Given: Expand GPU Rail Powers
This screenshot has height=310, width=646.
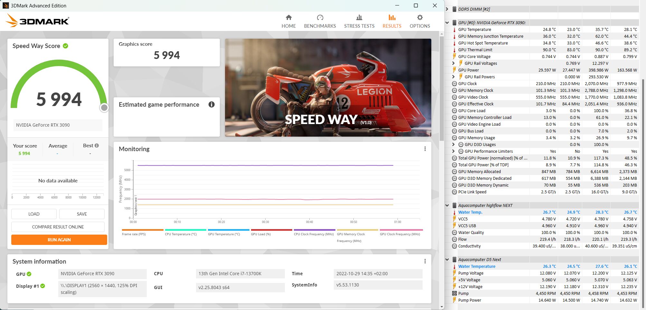Looking at the screenshot, I should [454, 77].
